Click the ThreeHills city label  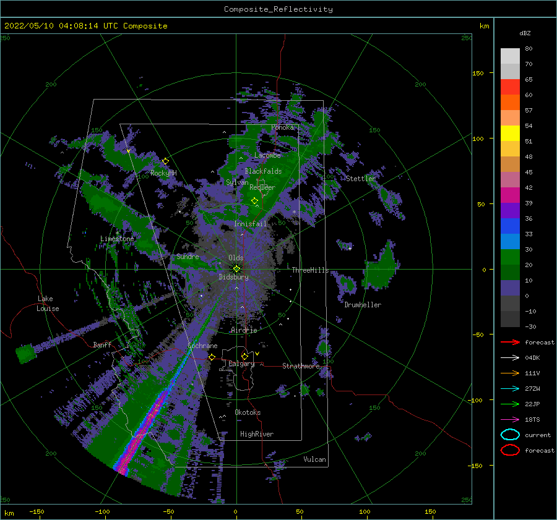[x=310, y=270]
